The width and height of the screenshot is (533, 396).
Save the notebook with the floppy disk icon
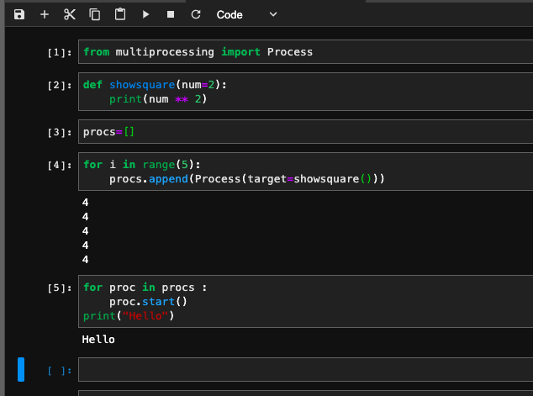(19, 14)
